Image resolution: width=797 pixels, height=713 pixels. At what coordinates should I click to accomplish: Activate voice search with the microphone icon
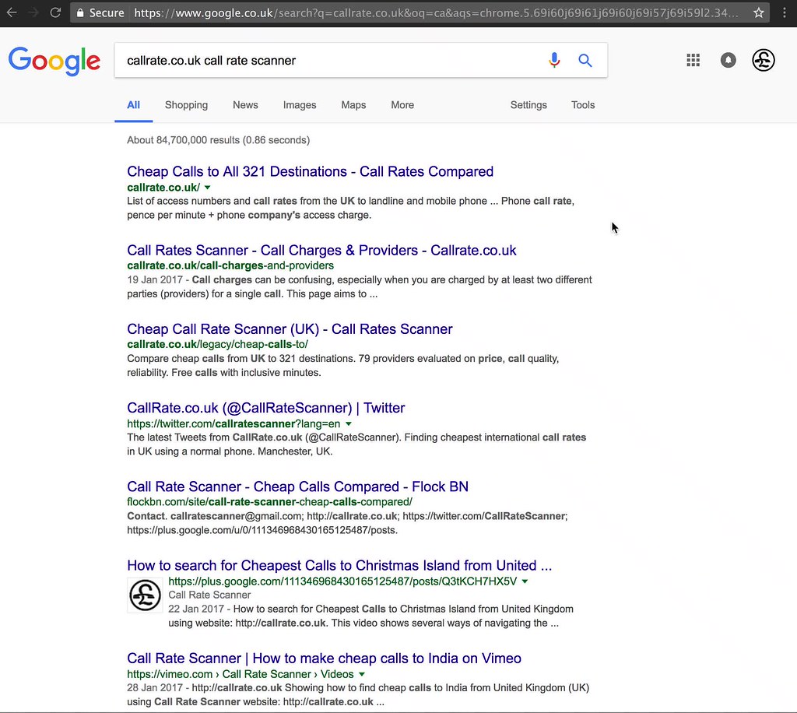click(554, 60)
